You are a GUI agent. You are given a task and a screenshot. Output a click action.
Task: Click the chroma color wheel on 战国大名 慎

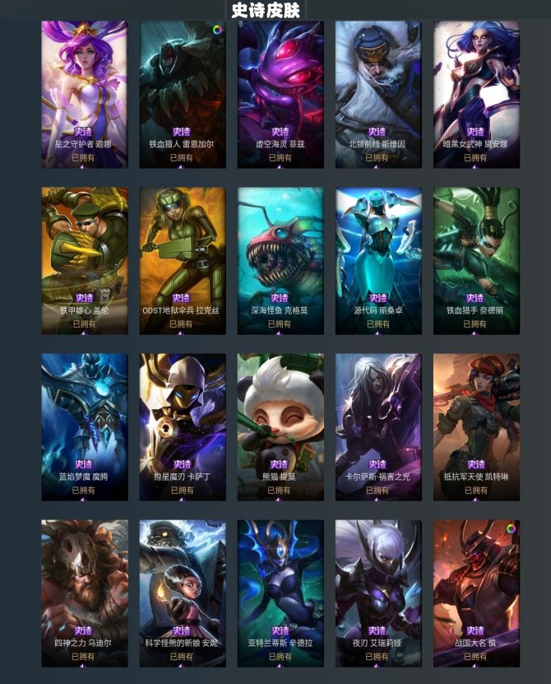point(511,528)
